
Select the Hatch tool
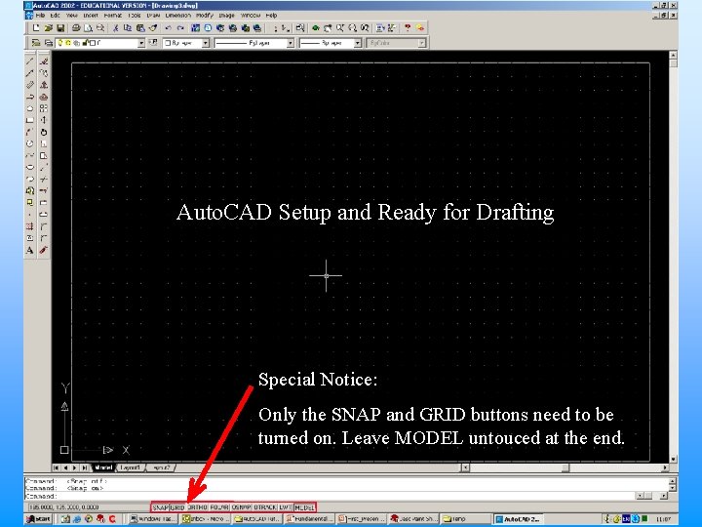coord(30,226)
